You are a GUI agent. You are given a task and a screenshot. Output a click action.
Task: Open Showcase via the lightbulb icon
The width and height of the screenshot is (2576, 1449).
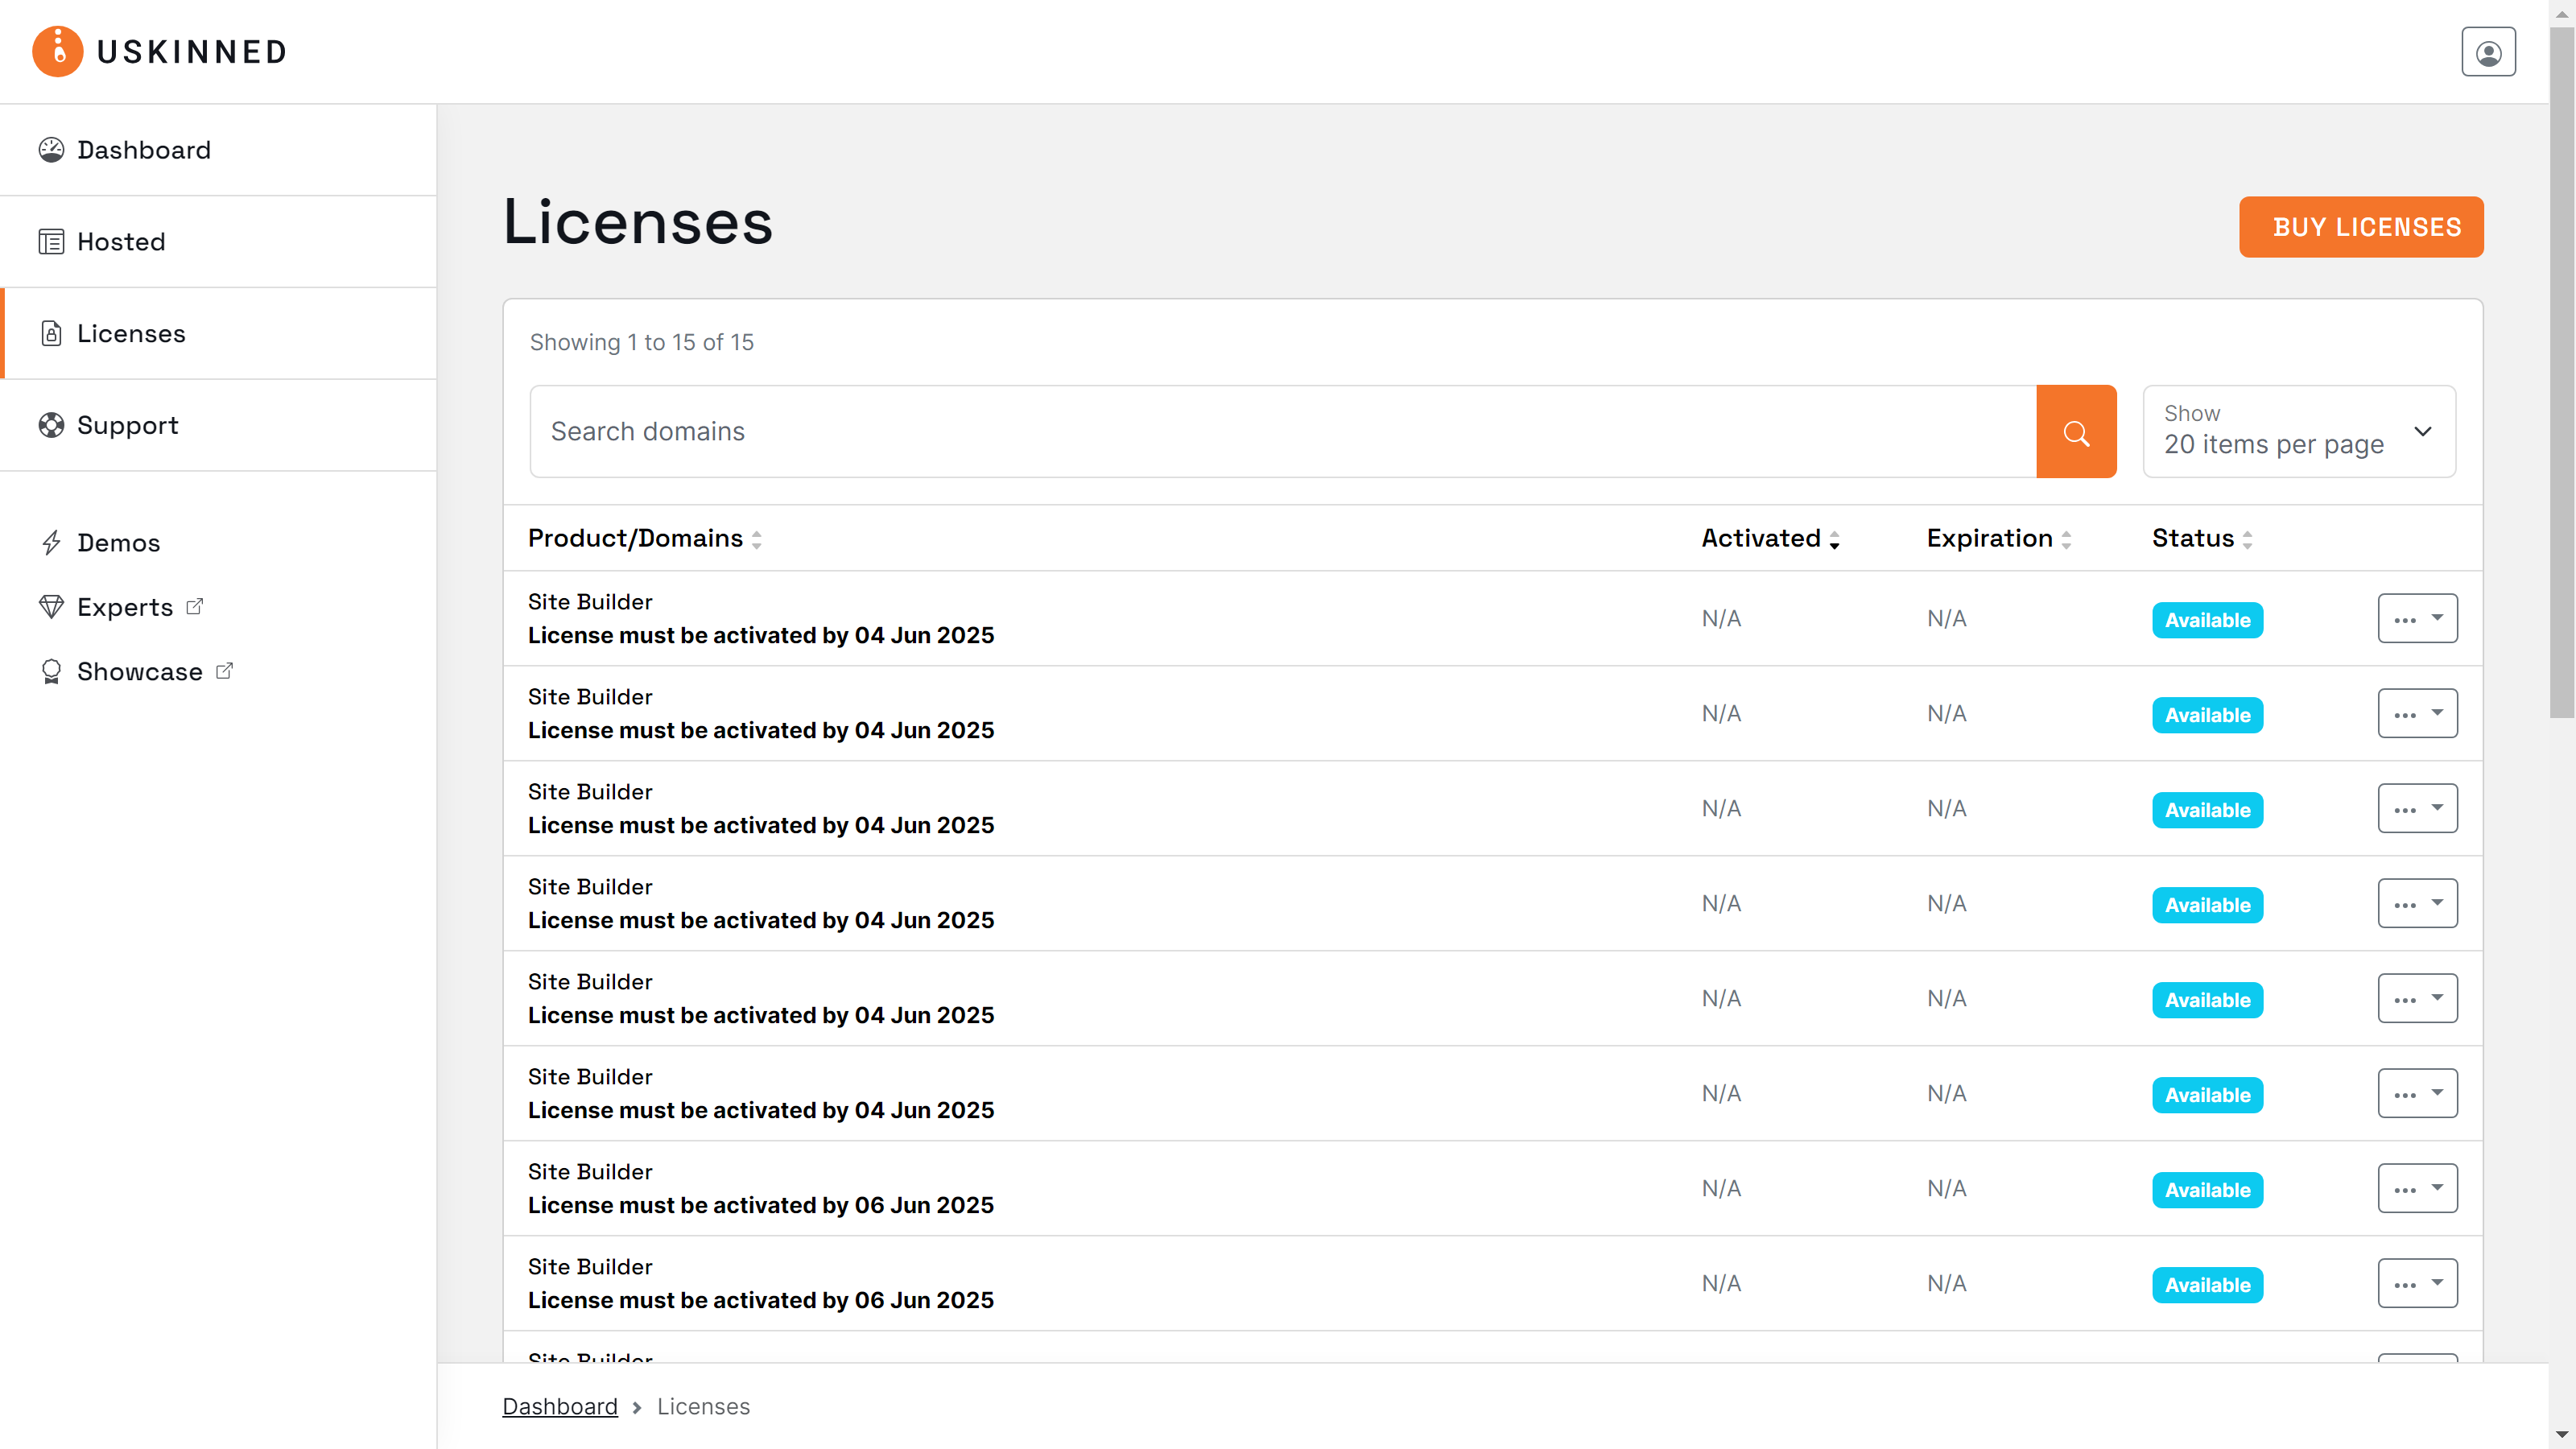click(52, 671)
